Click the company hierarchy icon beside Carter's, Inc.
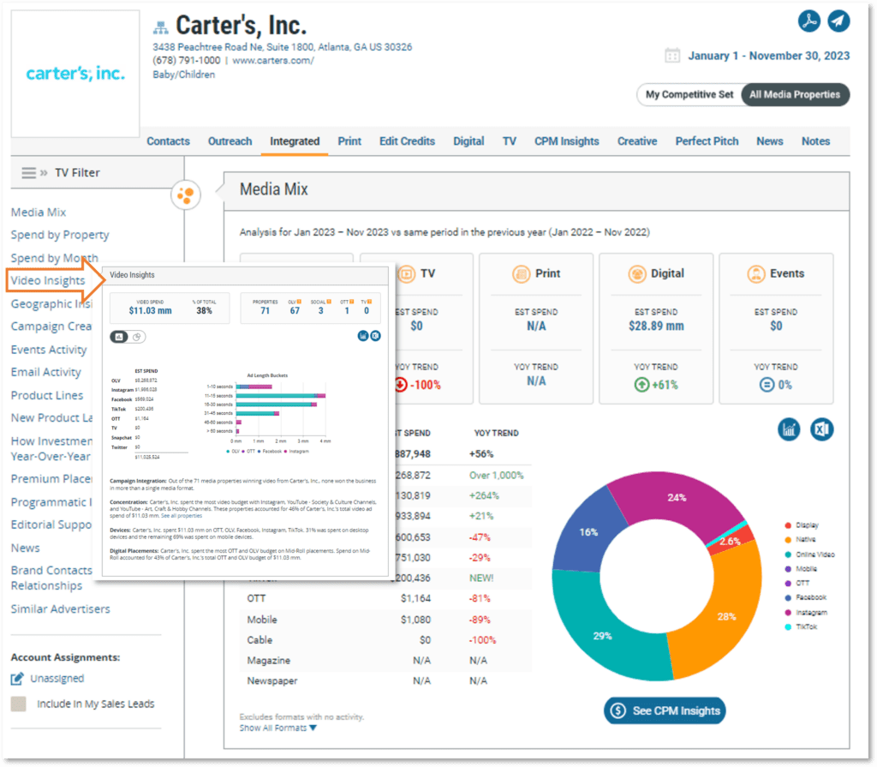This screenshot has height=767, width=877. [160, 27]
